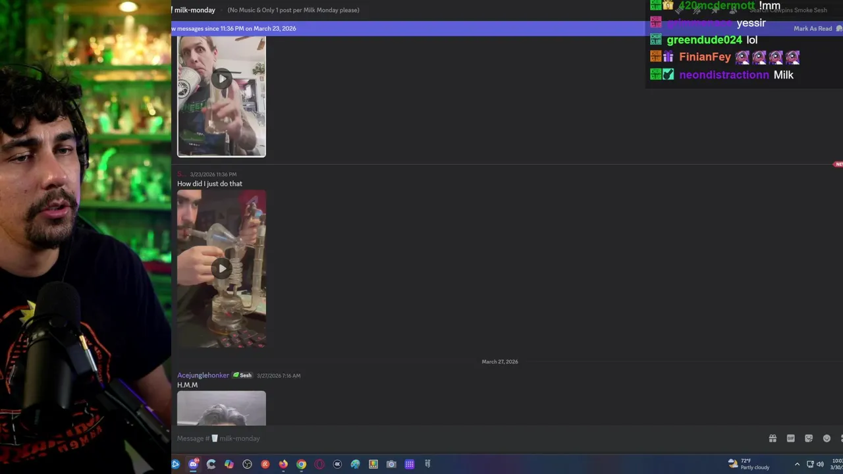843x474 pixels.
Task: Click neondistractionn name in stream chat overlay
Action: 724,75
